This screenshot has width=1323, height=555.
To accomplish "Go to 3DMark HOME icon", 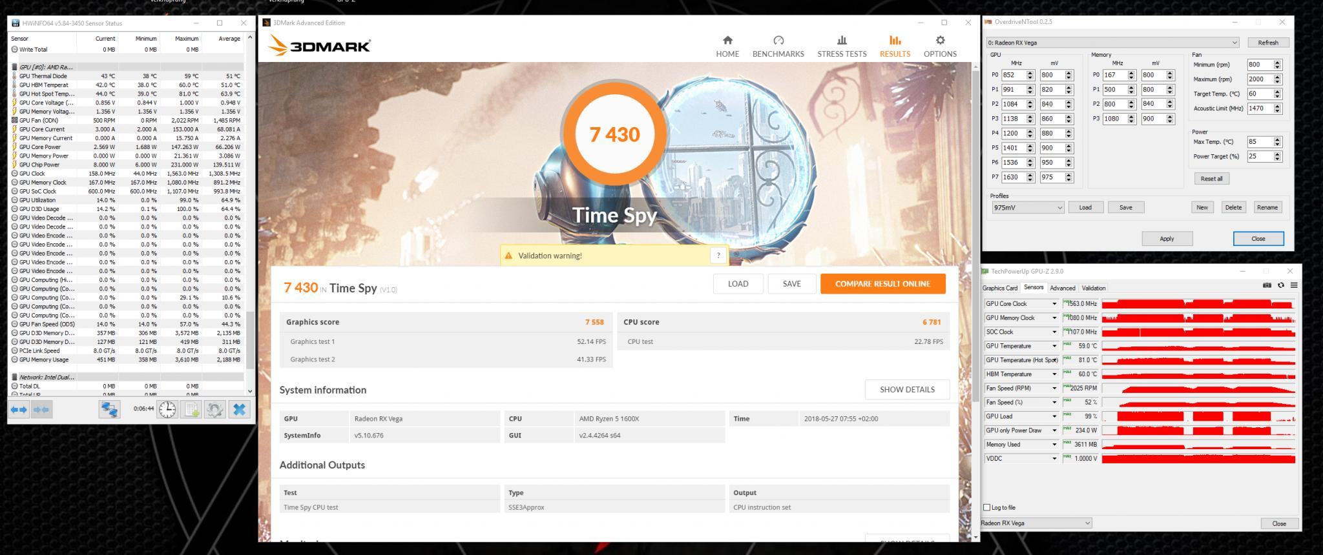I will tap(727, 40).
